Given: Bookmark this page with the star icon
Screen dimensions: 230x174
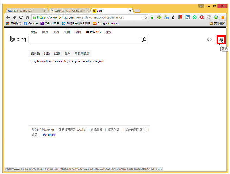Looking at the screenshot, I should tap(145, 17).
